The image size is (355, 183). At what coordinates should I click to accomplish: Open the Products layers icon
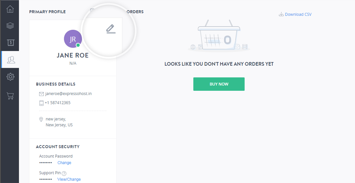10,26
